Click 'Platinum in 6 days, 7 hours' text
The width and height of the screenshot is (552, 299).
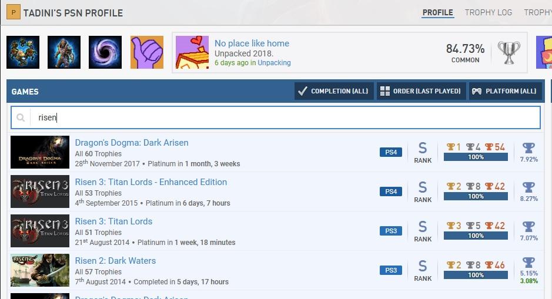[x=188, y=203]
